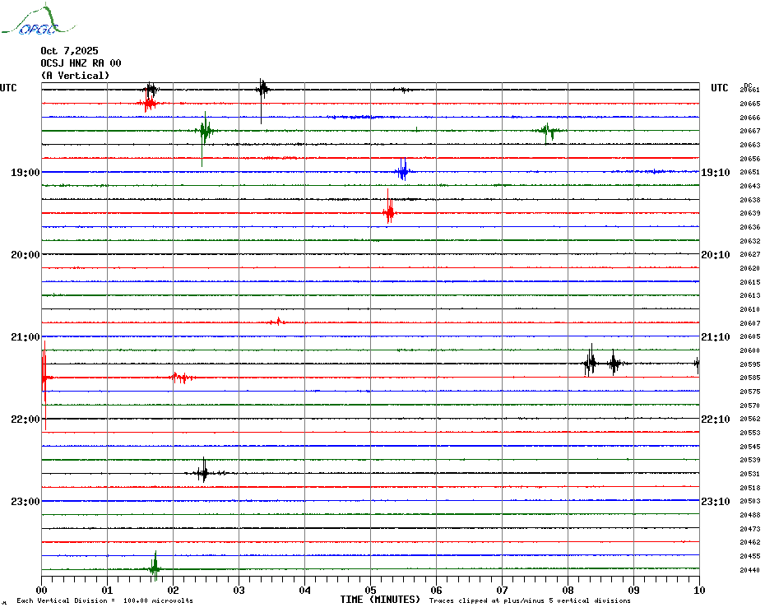This screenshot has width=765, height=612.
Task: Click DC offset value '20473'
Action: (x=750, y=529)
